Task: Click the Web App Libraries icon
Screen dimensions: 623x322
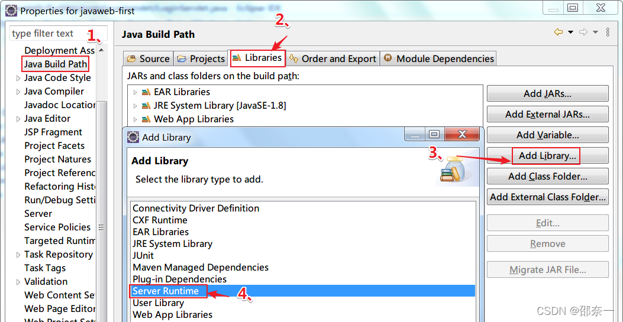Action: pyautogui.click(x=146, y=119)
